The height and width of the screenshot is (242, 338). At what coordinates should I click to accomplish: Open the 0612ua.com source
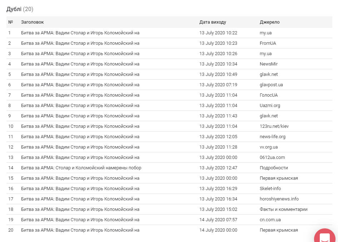pos(272,158)
